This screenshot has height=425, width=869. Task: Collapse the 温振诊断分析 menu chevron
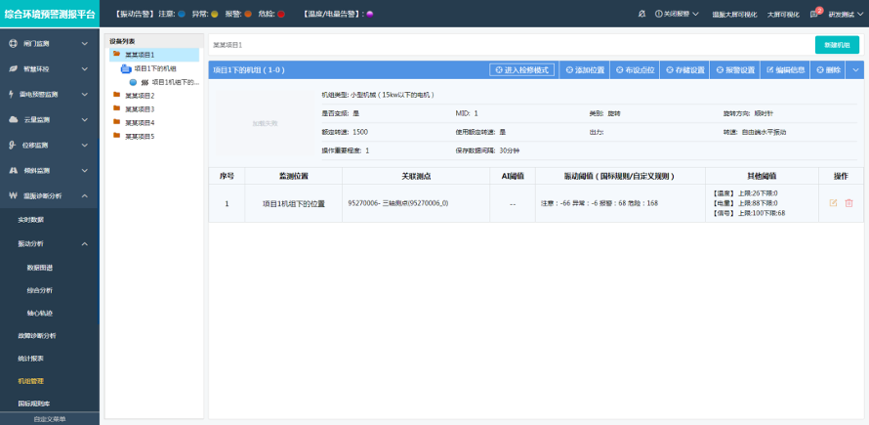[84, 195]
